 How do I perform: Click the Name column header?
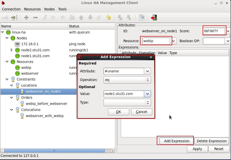[x=34, y=26]
